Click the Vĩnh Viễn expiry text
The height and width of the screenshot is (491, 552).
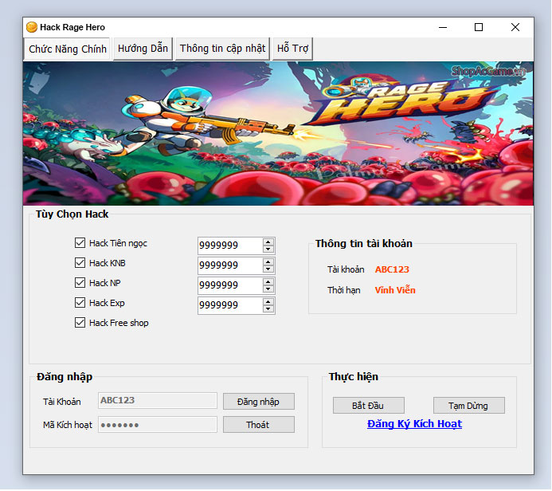[x=395, y=290]
